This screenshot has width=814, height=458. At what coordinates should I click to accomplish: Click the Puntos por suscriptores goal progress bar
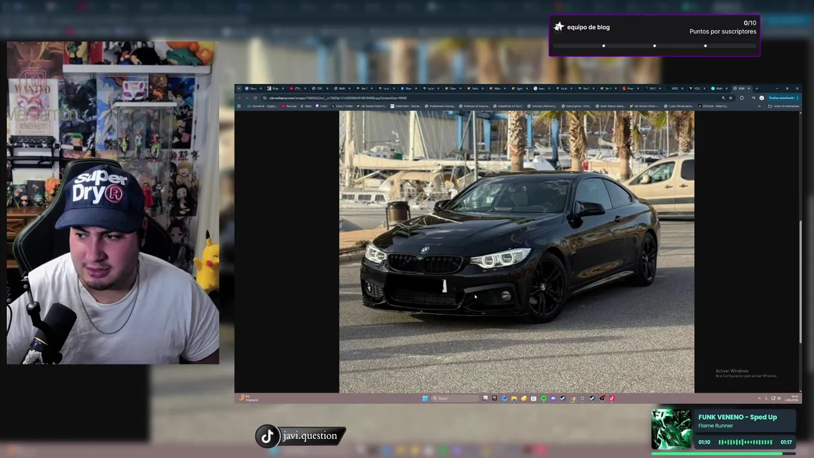(654, 46)
